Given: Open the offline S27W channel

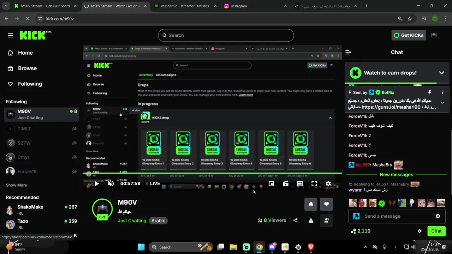Looking at the screenshot, I should 42,143.
